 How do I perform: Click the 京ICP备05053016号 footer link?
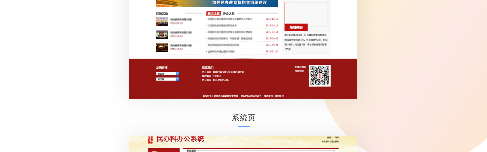(251, 96)
